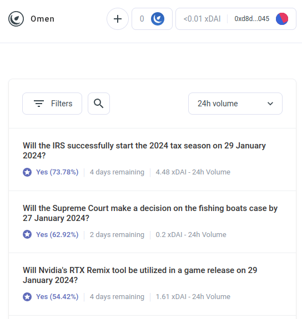Click 4.48 xDAI 24h Volume text
Viewport: 302px width, 319px height.
click(193, 172)
